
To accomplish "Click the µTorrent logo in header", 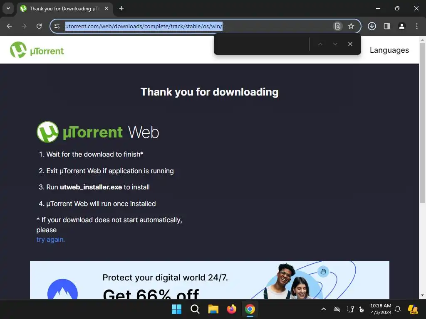I will click(37, 50).
